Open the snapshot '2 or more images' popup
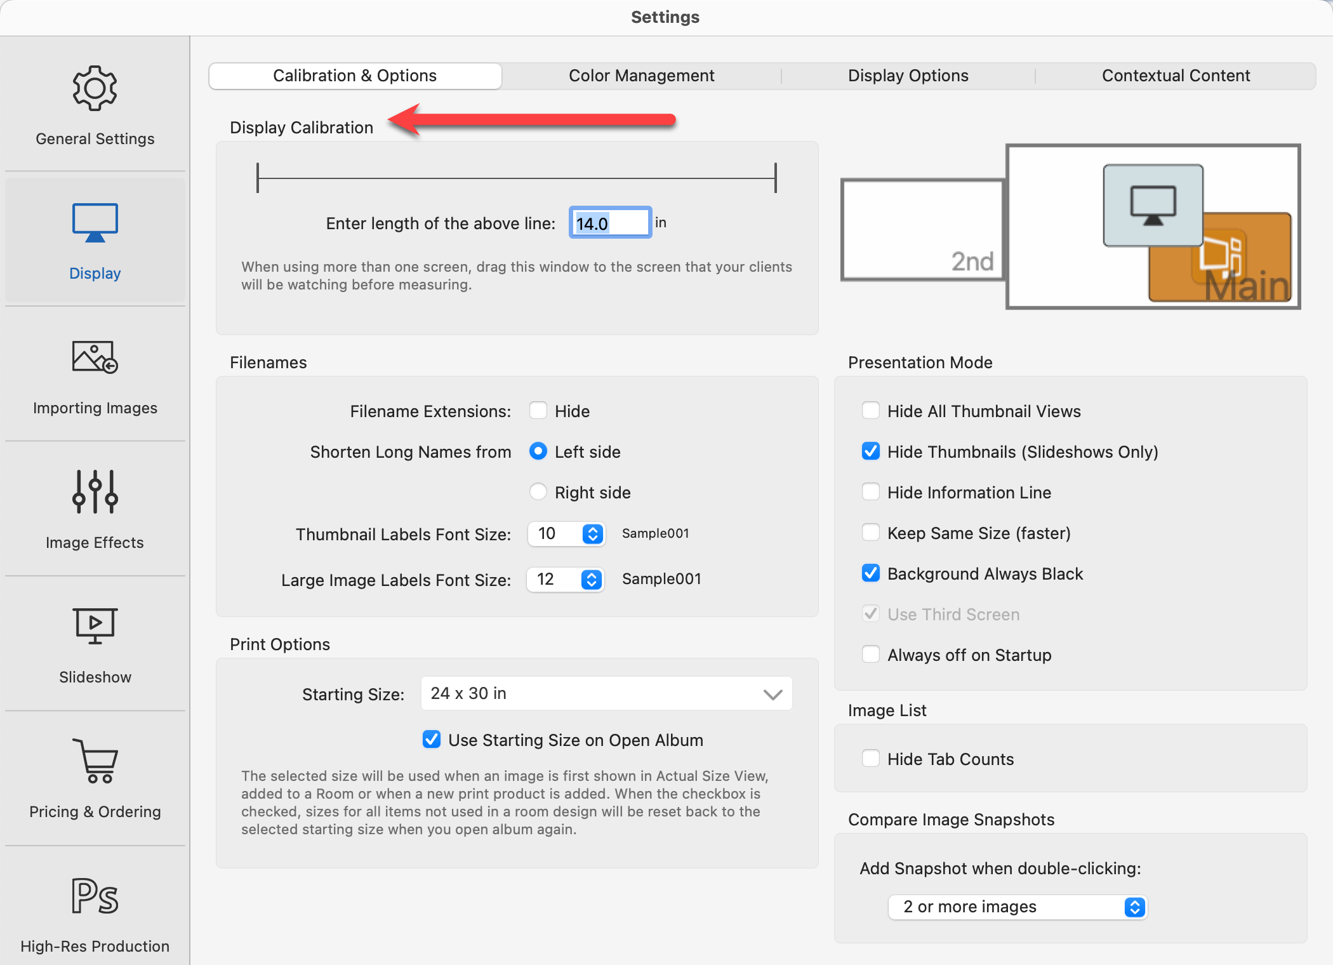1333x965 pixels. pos(1017,907)
